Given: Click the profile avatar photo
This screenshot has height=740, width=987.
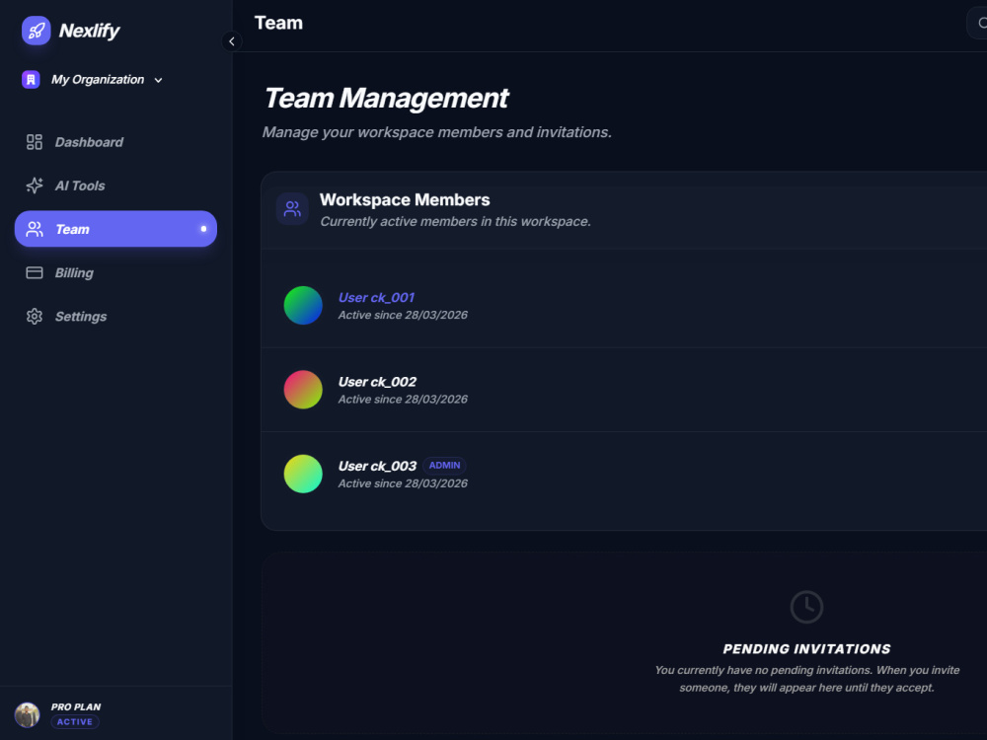Looking at the screenshot, I should tap(27, 714).
